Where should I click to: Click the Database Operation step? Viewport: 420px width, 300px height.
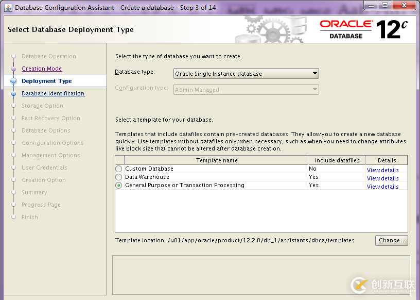[49, 56]
